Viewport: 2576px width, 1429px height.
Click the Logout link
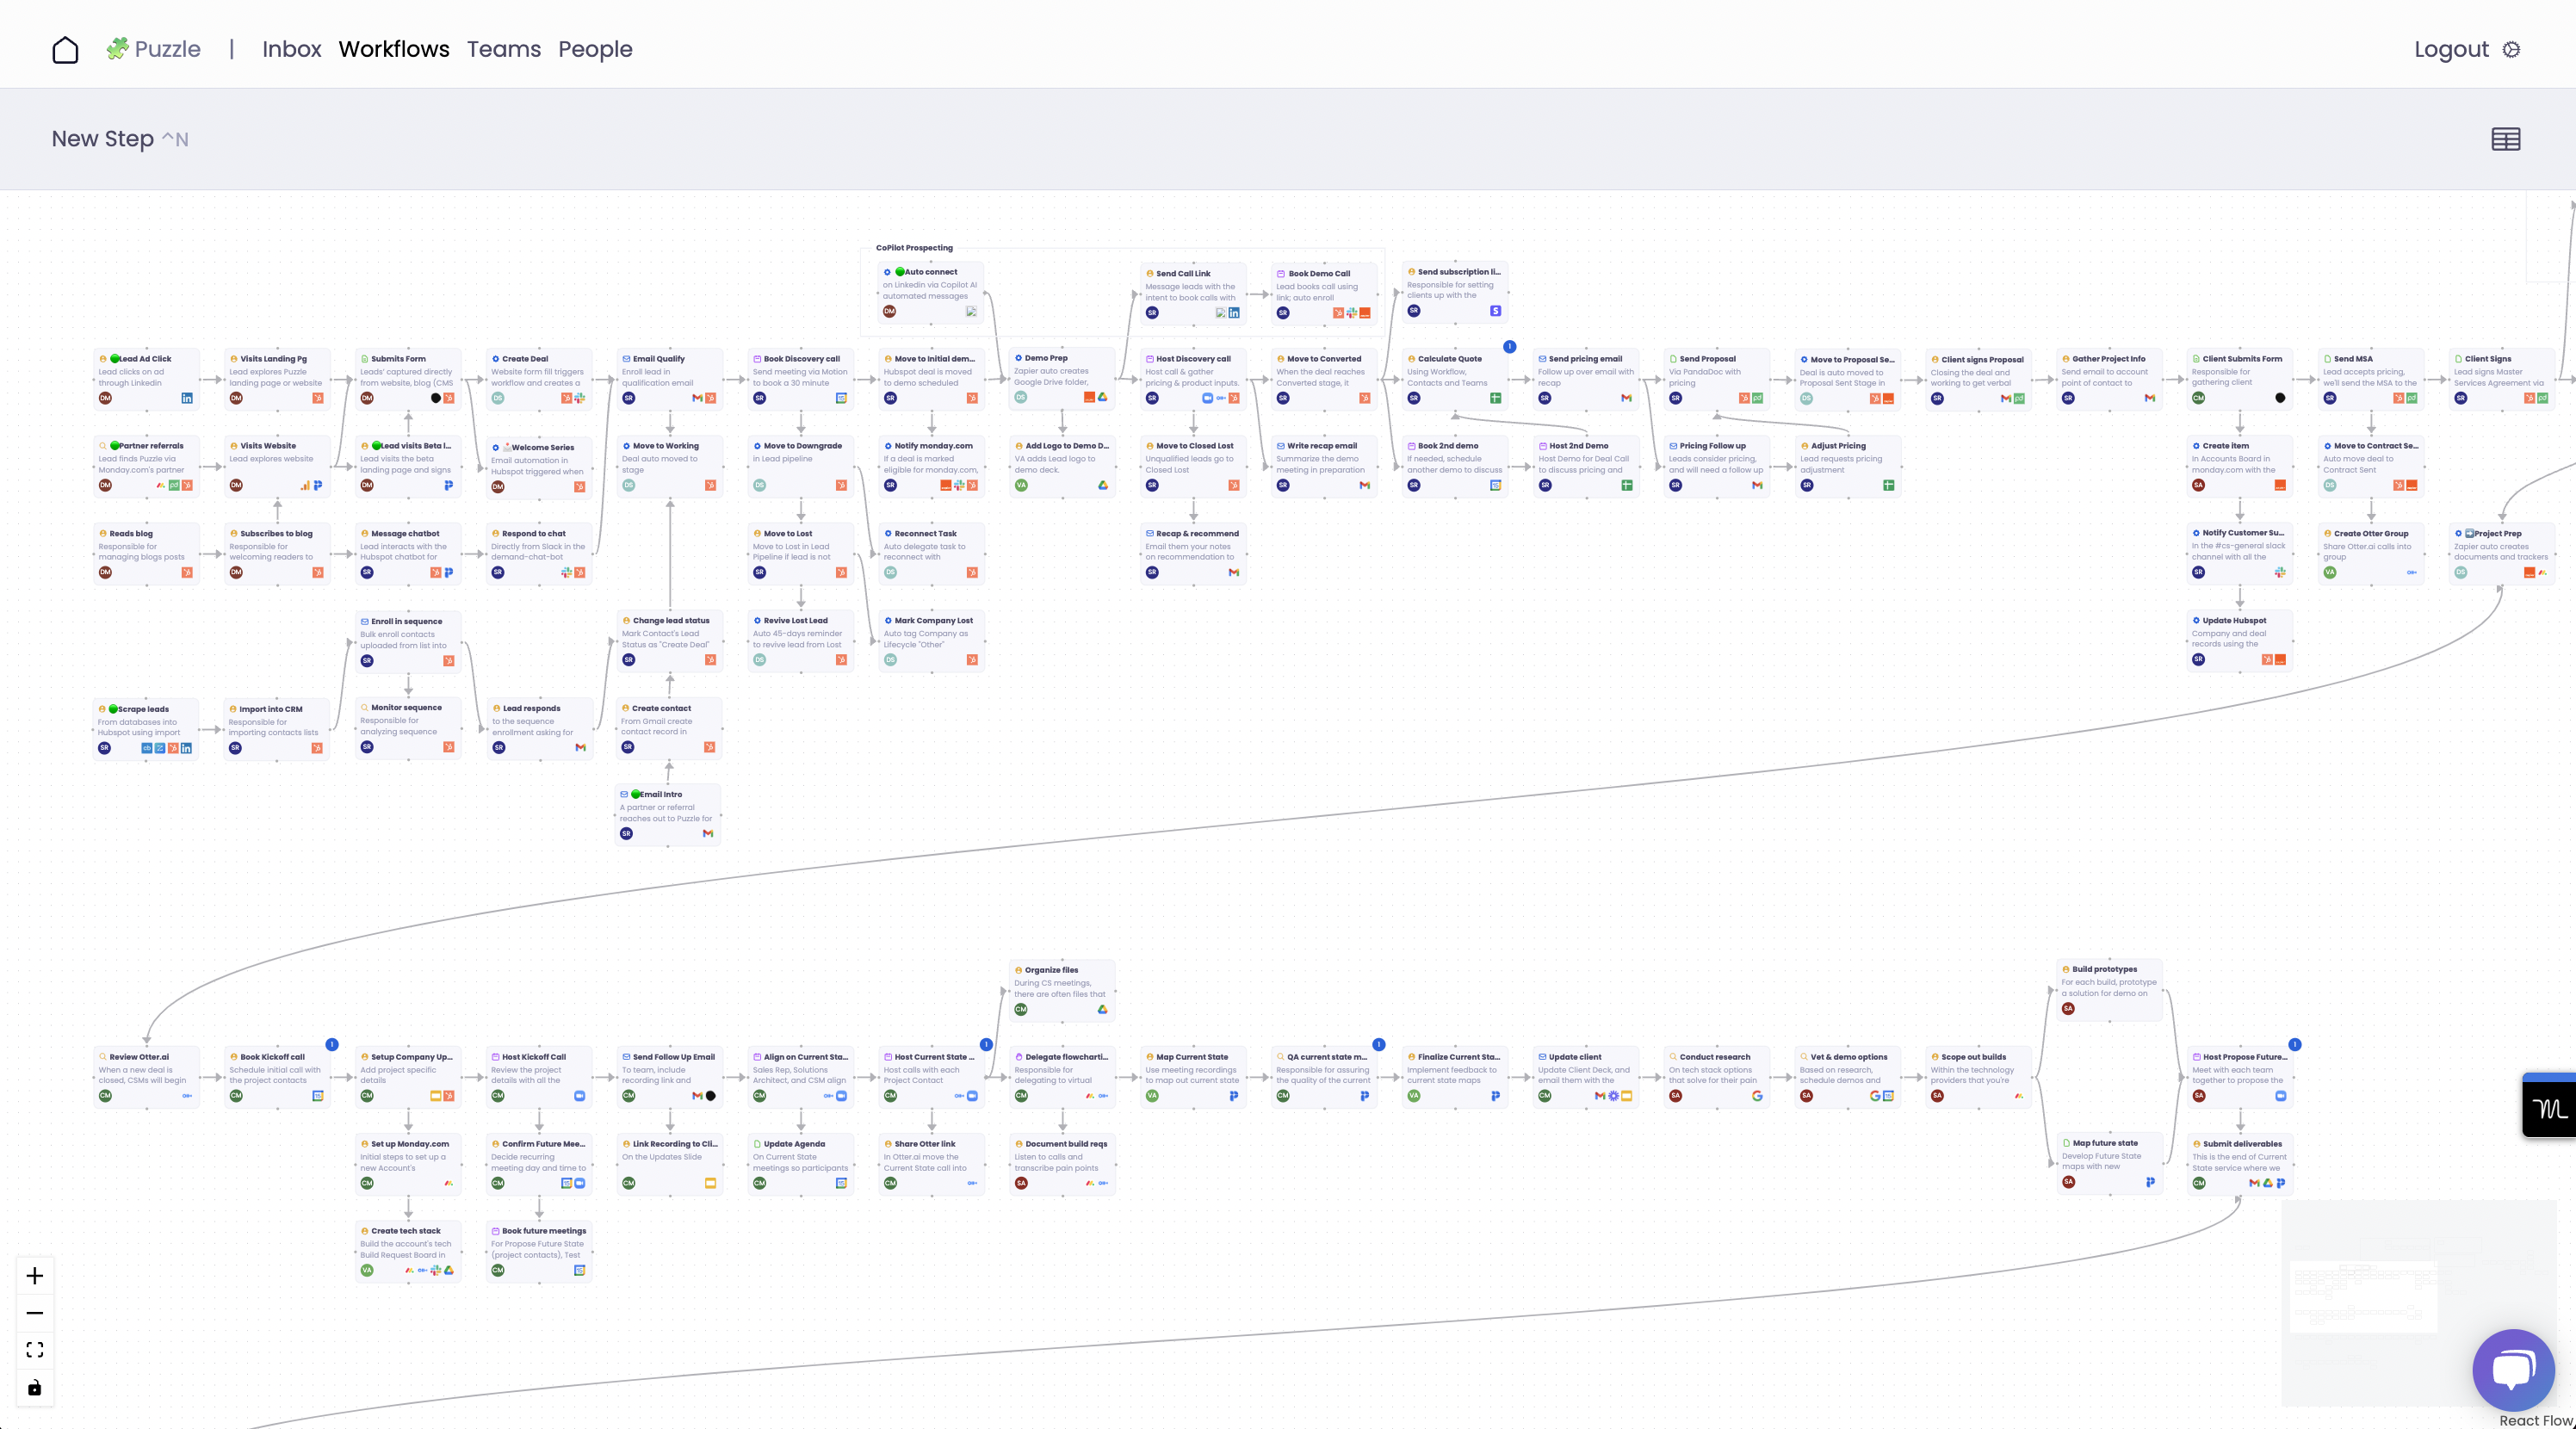tap(2452, 49)
